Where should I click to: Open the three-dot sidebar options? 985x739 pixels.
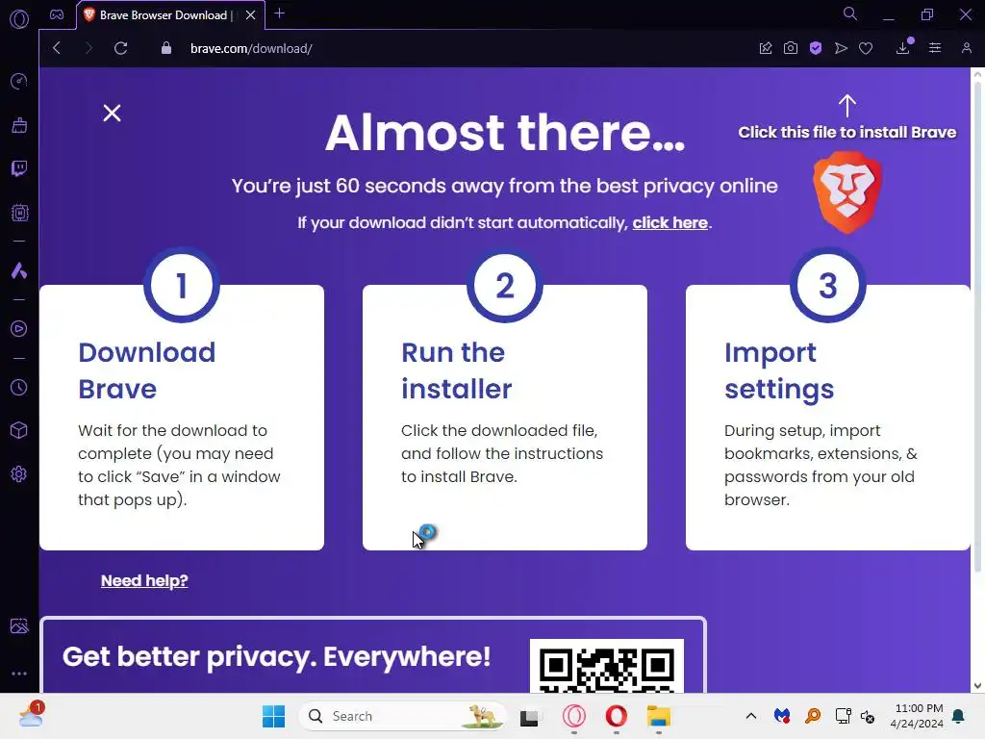19,673
